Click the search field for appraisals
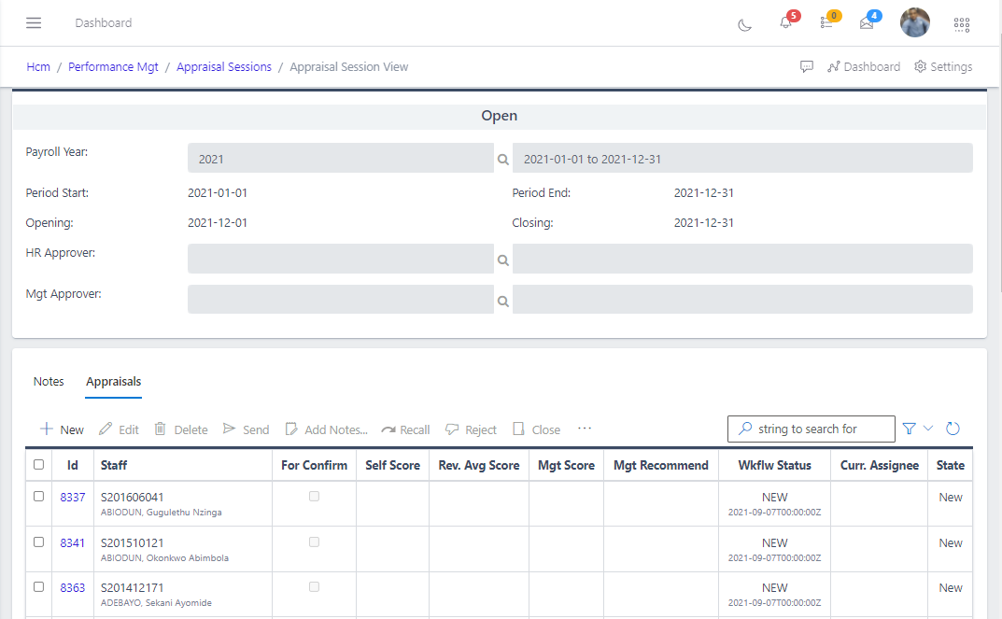Image resolution: width=1002 pixels, height=619 pixels. (x=811, y=429)
